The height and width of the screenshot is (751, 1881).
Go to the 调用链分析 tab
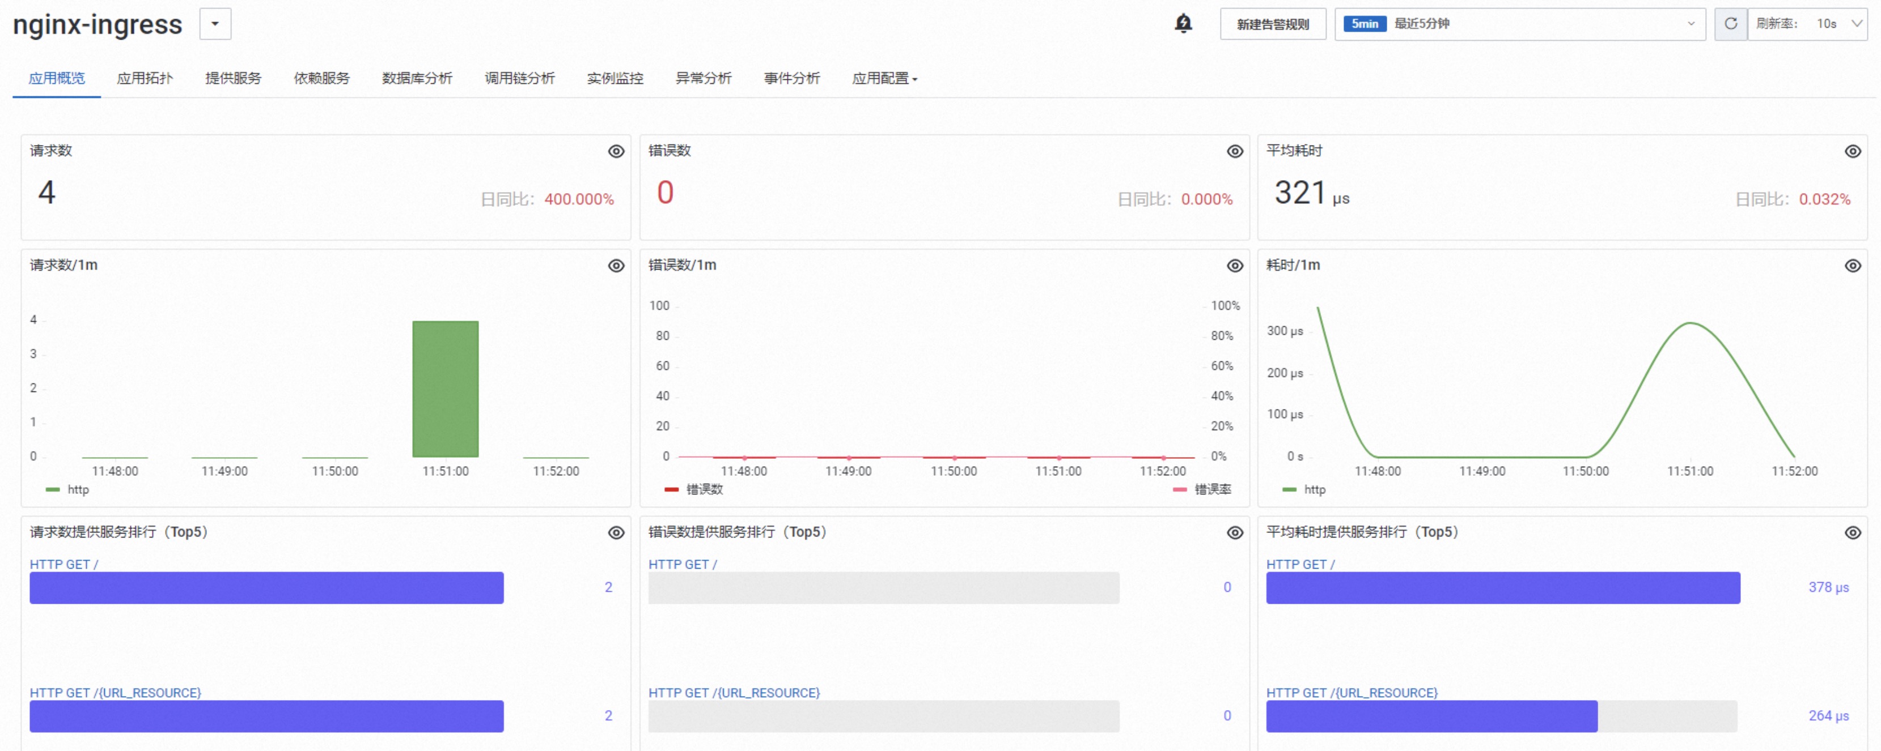point(519,78)
